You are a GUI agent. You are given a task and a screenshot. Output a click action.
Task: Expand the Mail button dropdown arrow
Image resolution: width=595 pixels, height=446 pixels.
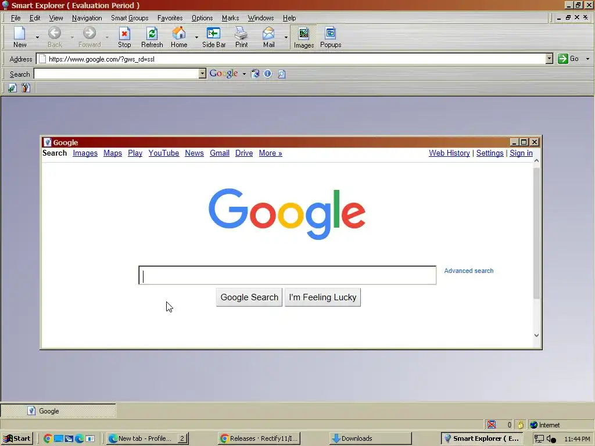(x=286, y=37)
